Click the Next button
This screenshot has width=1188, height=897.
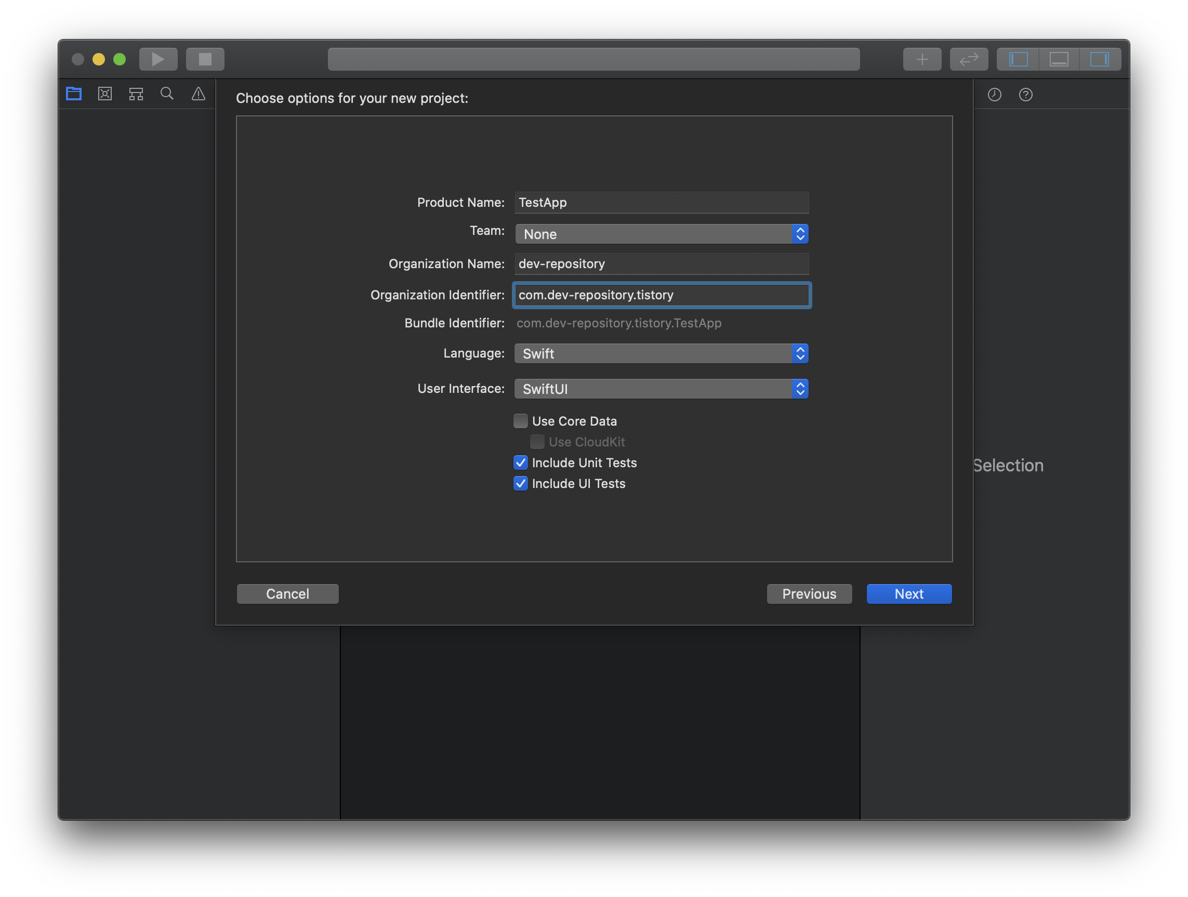[x=909, y=594]
